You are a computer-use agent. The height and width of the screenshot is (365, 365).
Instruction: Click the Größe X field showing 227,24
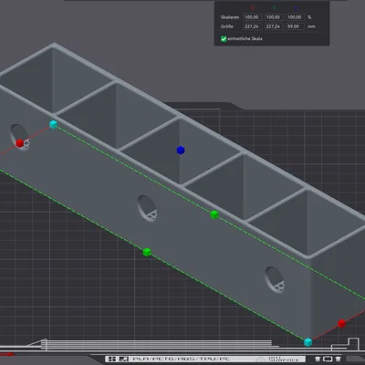click(252, 26)
